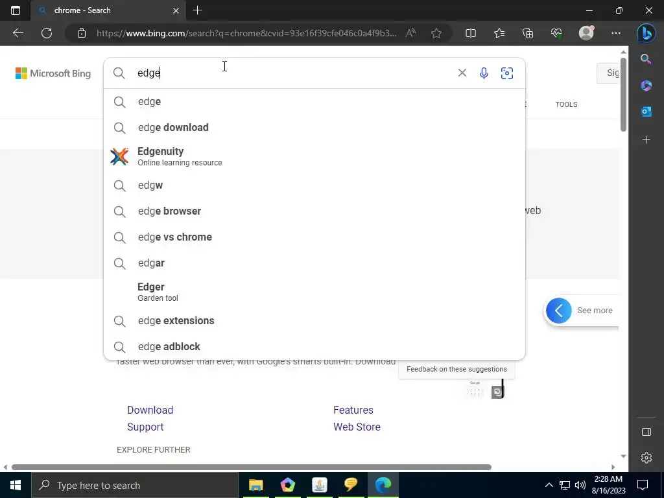Open the Download link
The width and height of the screenshot is (664, 498).
(x=150, y=410)
